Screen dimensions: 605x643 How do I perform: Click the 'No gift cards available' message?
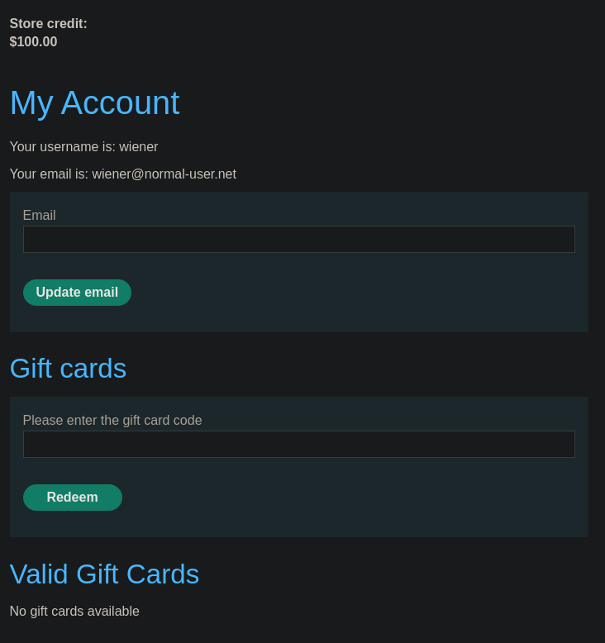[74, 612]
